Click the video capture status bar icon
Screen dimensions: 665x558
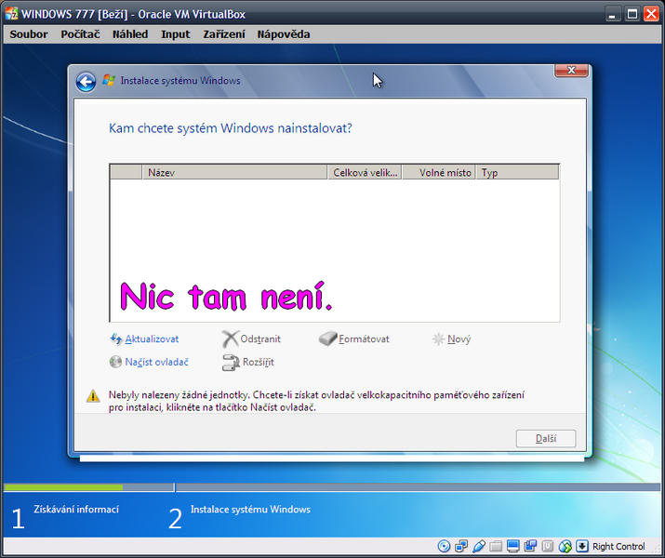click(530, 546)
